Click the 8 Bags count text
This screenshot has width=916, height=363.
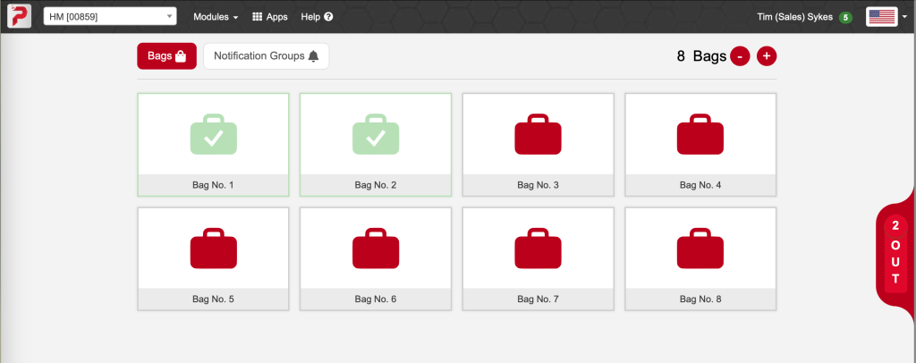(701, 56)
